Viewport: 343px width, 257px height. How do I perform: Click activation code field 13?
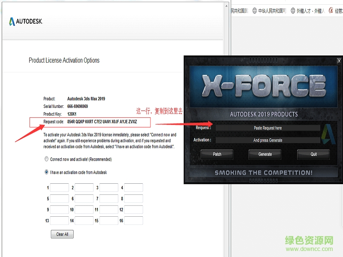click(x=60, y=221)
